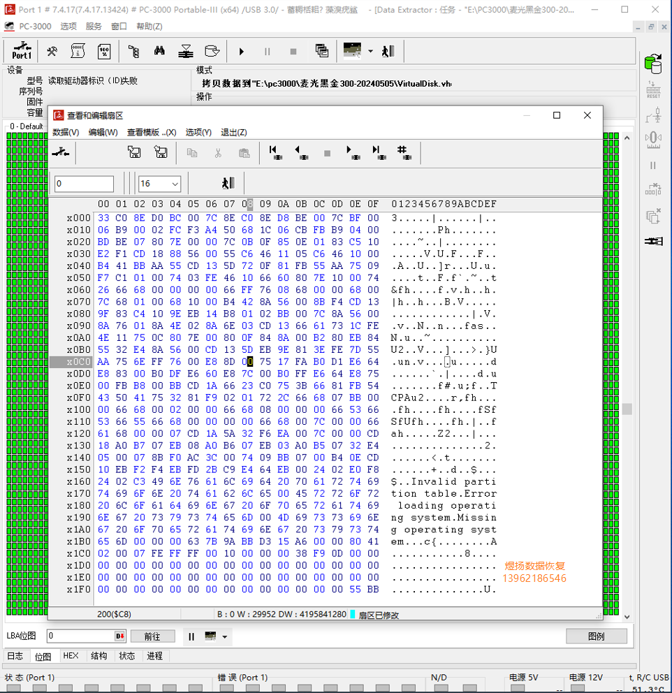This screenshot has width=672, height=693.
Task: Open the 数据(V) menu in sector editor
Action: (x=66, y=133)
